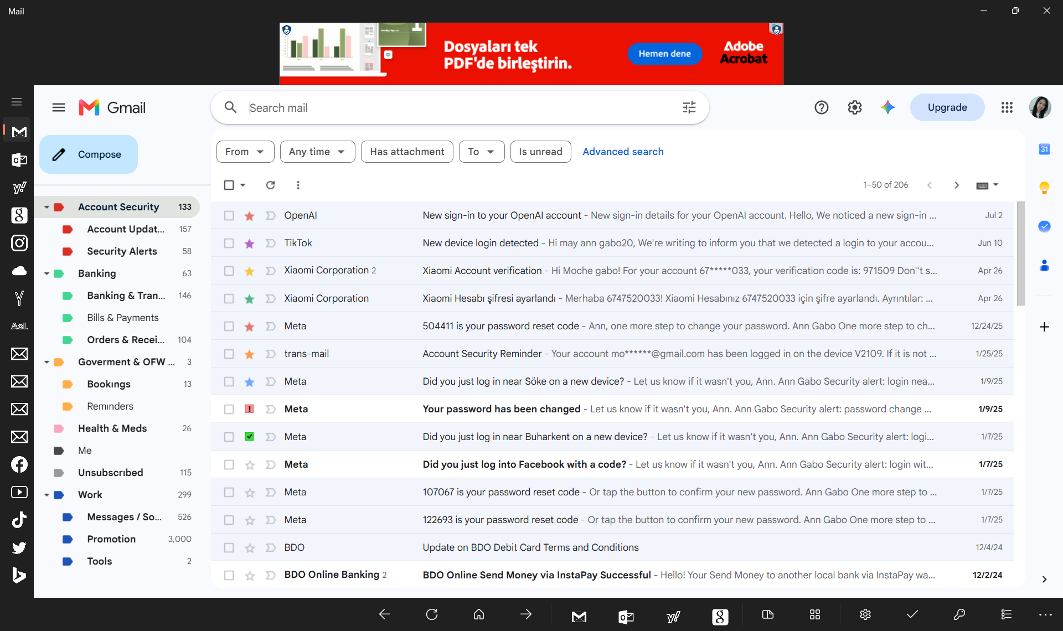The height and width of the screenshot is (631, 1063).
Task: Open the Outlook account in the left sidebar
Action: [19, 160]
